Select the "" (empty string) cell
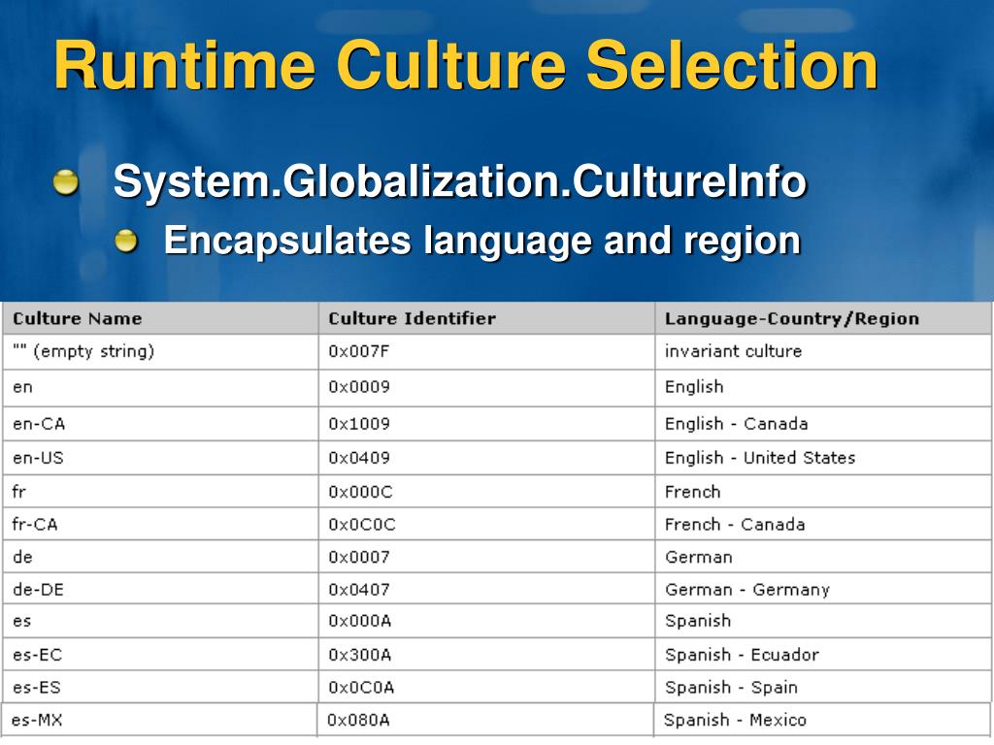This screenshot has height=745, width=994. coord(160,352)
